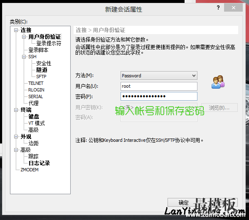The image size is (249, 220).
Task: Collapse the 外观 tree node
Action: click(16, 136)
